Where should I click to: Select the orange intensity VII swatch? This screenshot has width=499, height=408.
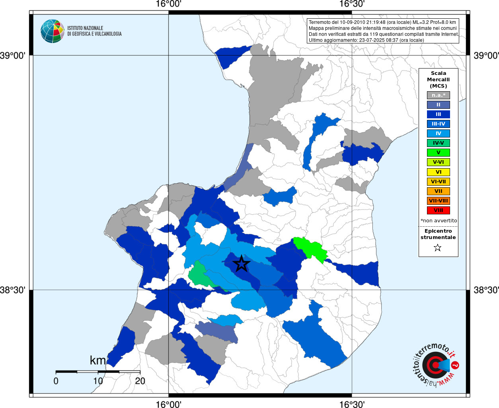tap(439, 191)
